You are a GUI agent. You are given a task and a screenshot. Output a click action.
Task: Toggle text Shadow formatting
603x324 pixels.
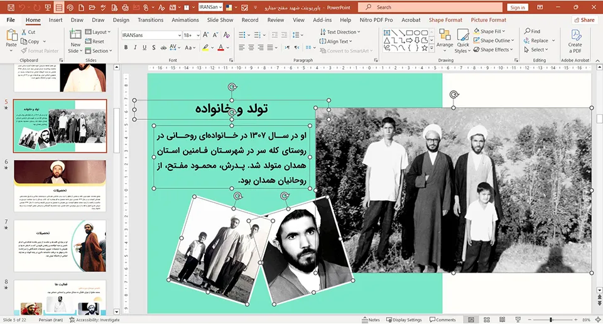(153, 47)
